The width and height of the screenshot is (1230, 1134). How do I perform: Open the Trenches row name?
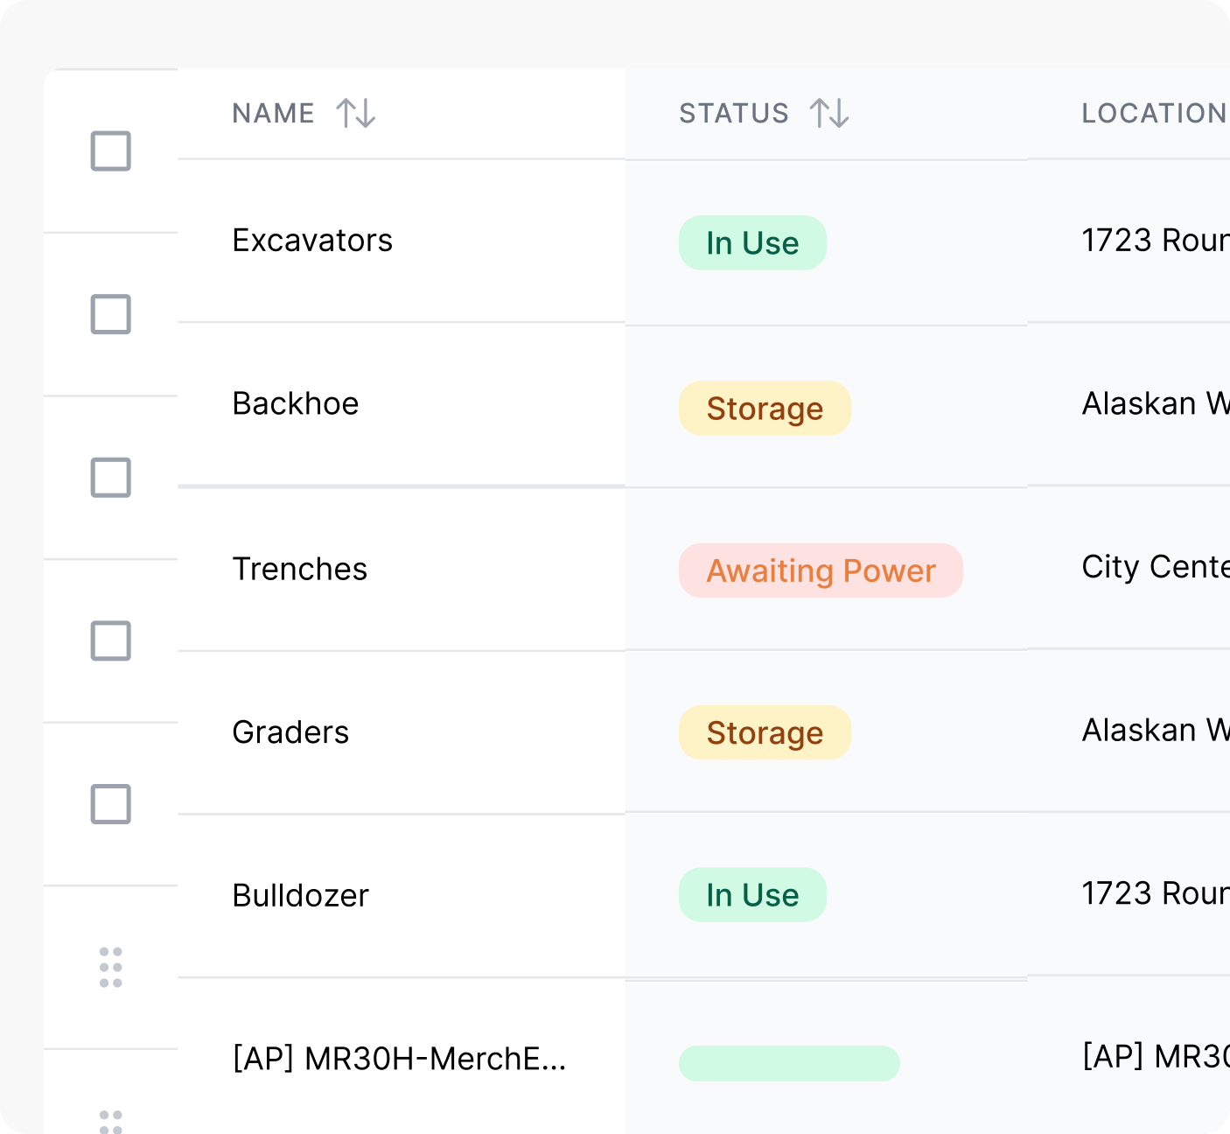[x=300, y=569]
